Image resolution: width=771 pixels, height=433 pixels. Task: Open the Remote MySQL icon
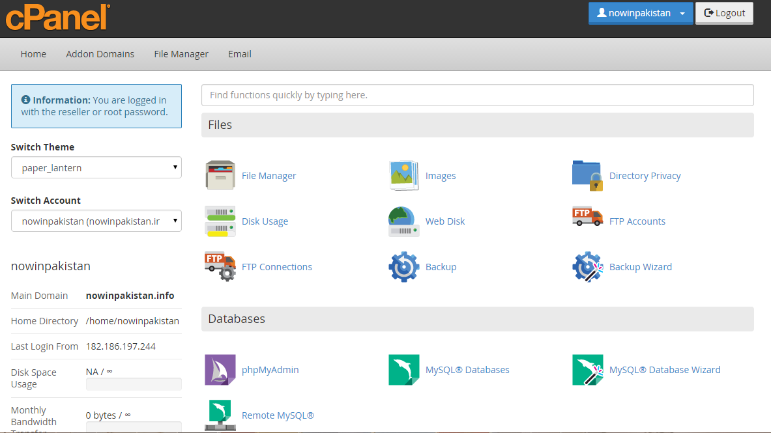point(220,415)
